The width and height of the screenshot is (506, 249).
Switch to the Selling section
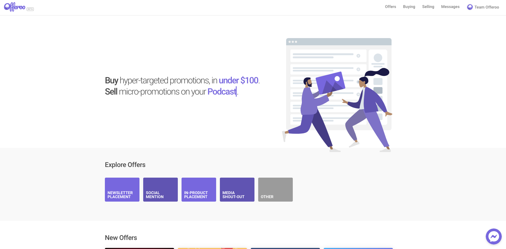click(x=428, y=7)
